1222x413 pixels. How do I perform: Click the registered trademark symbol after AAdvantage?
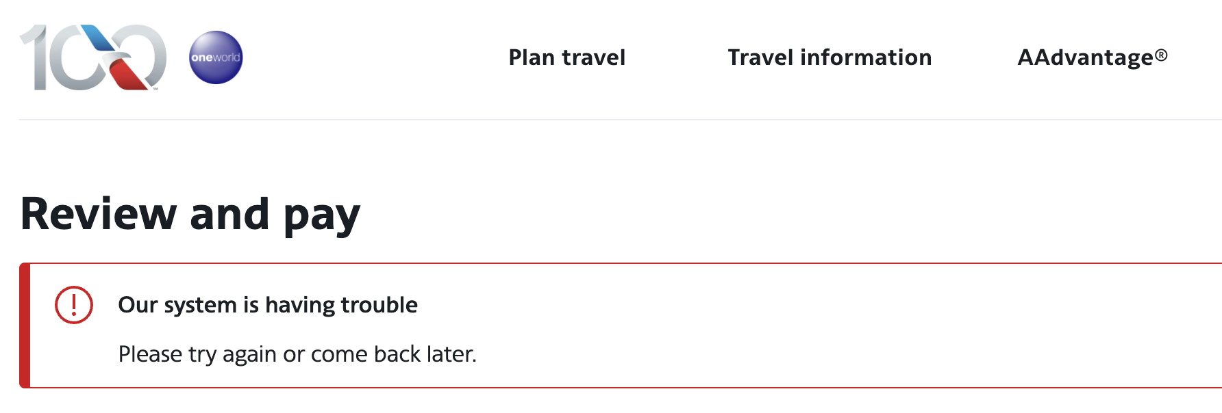pyautogui.click(x=1161, y=55)
